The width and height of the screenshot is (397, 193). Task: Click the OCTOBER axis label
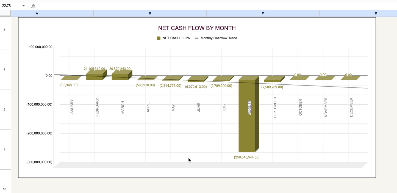(x=300, y=107)
